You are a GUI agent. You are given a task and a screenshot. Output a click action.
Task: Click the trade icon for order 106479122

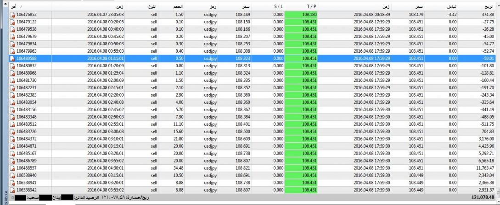coord(12,22)
